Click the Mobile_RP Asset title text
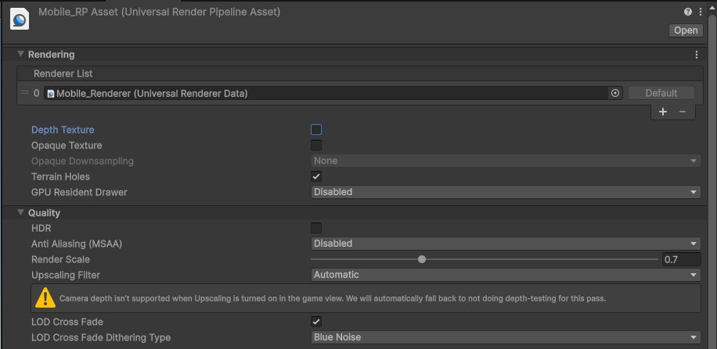This screenshot has height=349, width=717. [159, 12]
